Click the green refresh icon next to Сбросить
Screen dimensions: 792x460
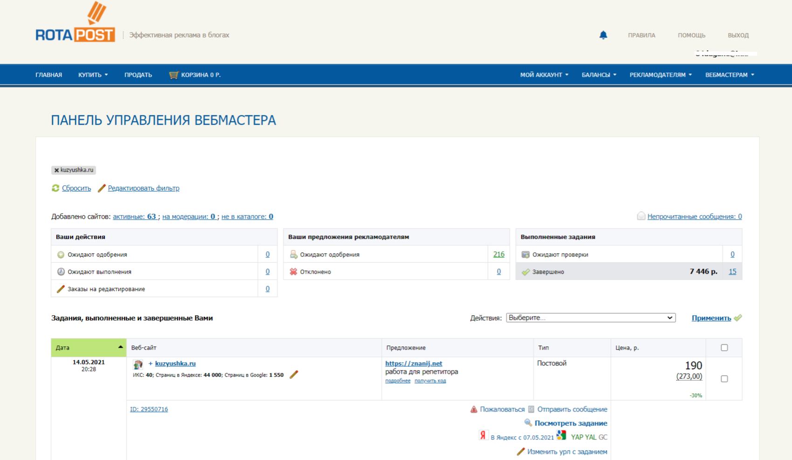click(55, 188)
